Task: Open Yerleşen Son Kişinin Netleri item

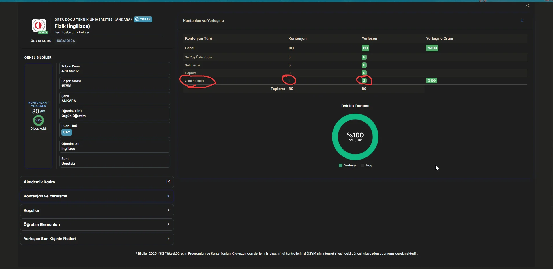Action: click(x=97, y=239)
